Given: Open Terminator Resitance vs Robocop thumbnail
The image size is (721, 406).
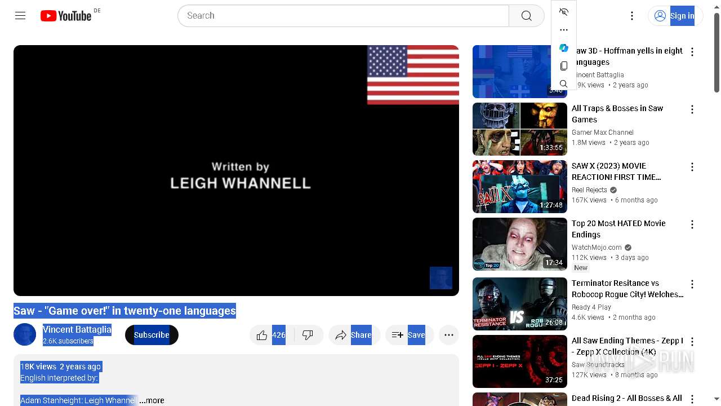Looking at the screenshot, I should [x=520, y=304].
